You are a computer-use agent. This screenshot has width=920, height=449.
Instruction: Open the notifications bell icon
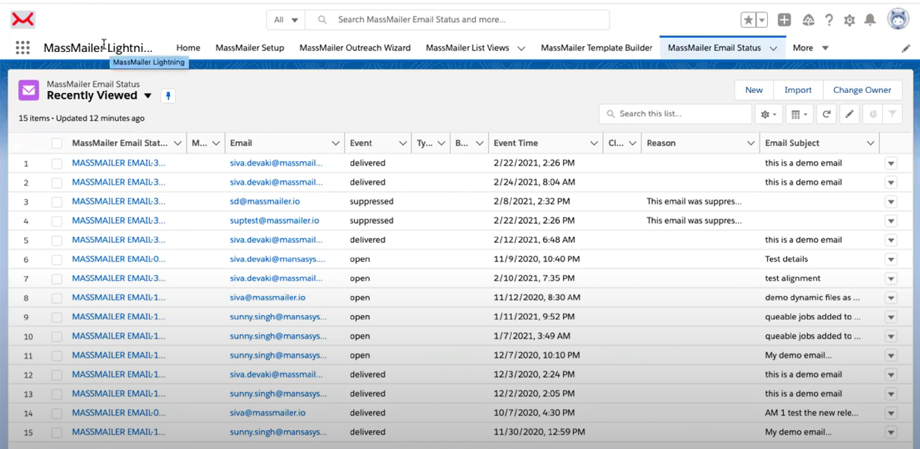tap(870, 20)
